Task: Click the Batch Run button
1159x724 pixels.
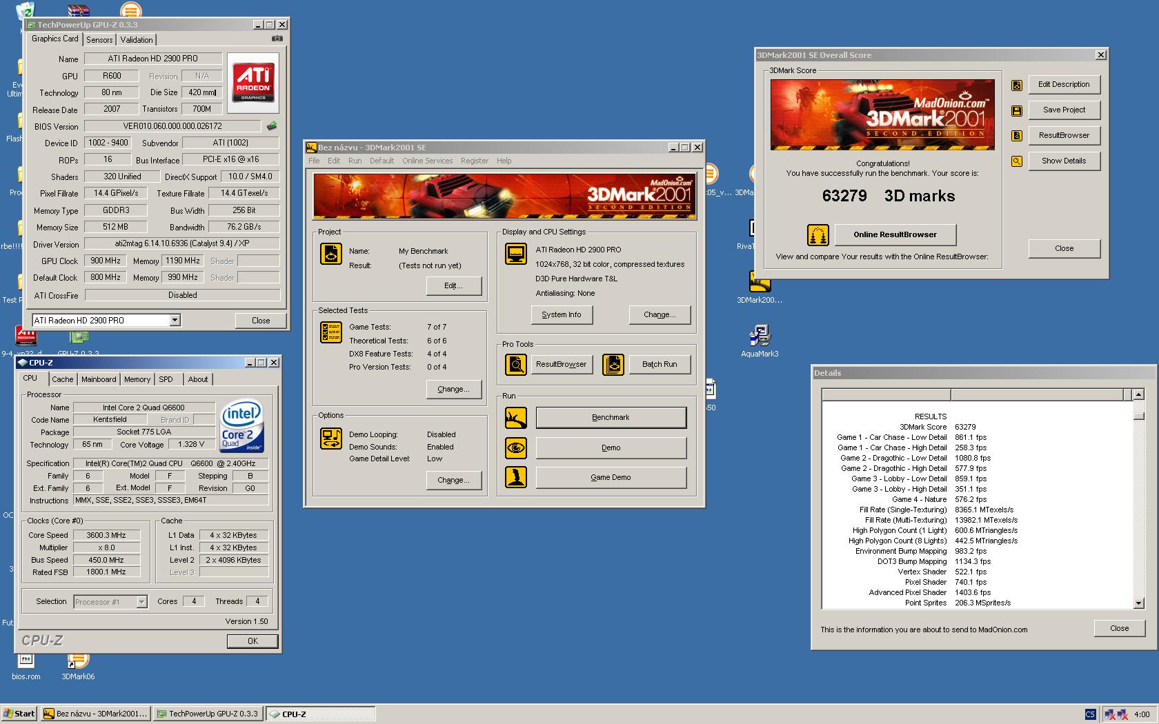Action: pos(660,364)
